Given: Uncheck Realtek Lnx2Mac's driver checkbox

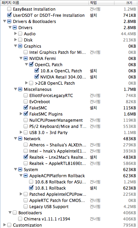Looking at the screenshot, I should pyautogui.click(x=26, y=157).
